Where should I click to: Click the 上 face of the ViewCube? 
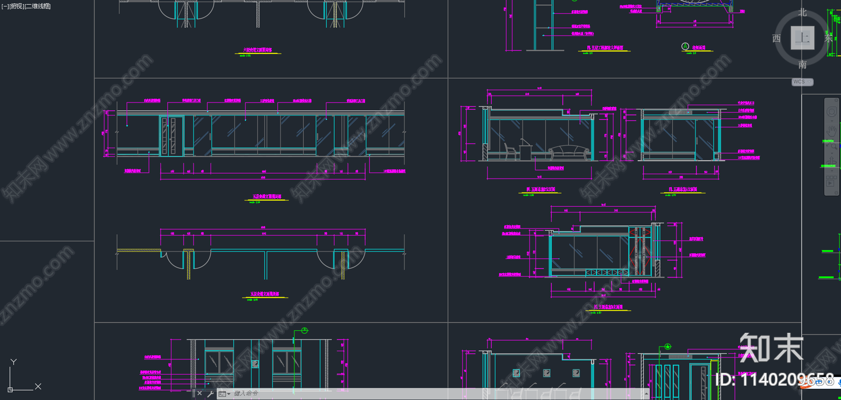coord(803,38)
